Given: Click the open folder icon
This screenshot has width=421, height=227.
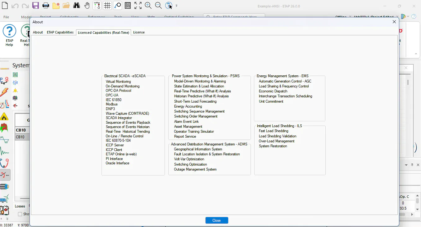Looking at the screenshot, I should coord(66,6).
